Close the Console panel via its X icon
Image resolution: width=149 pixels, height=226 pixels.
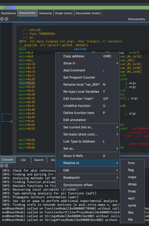(x=2, y=166)
